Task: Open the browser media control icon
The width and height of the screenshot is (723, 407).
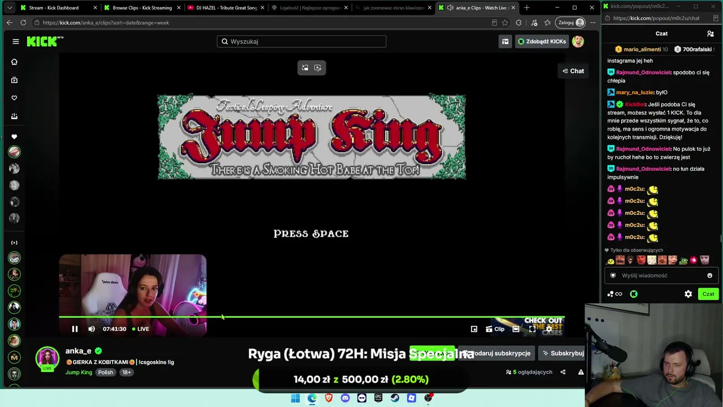Action: click(534, 23)
